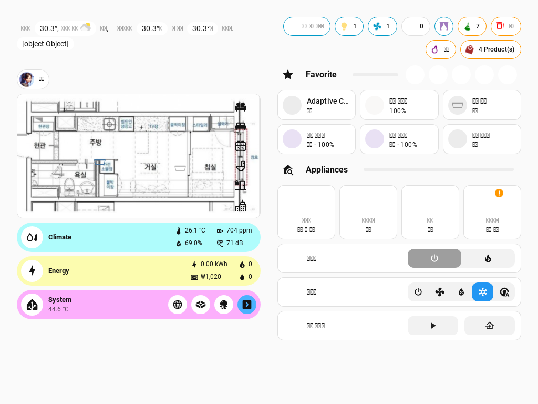Click the [object Object] text chip
538x404 pixels.
pyautogui.click(x=45, y=44)
